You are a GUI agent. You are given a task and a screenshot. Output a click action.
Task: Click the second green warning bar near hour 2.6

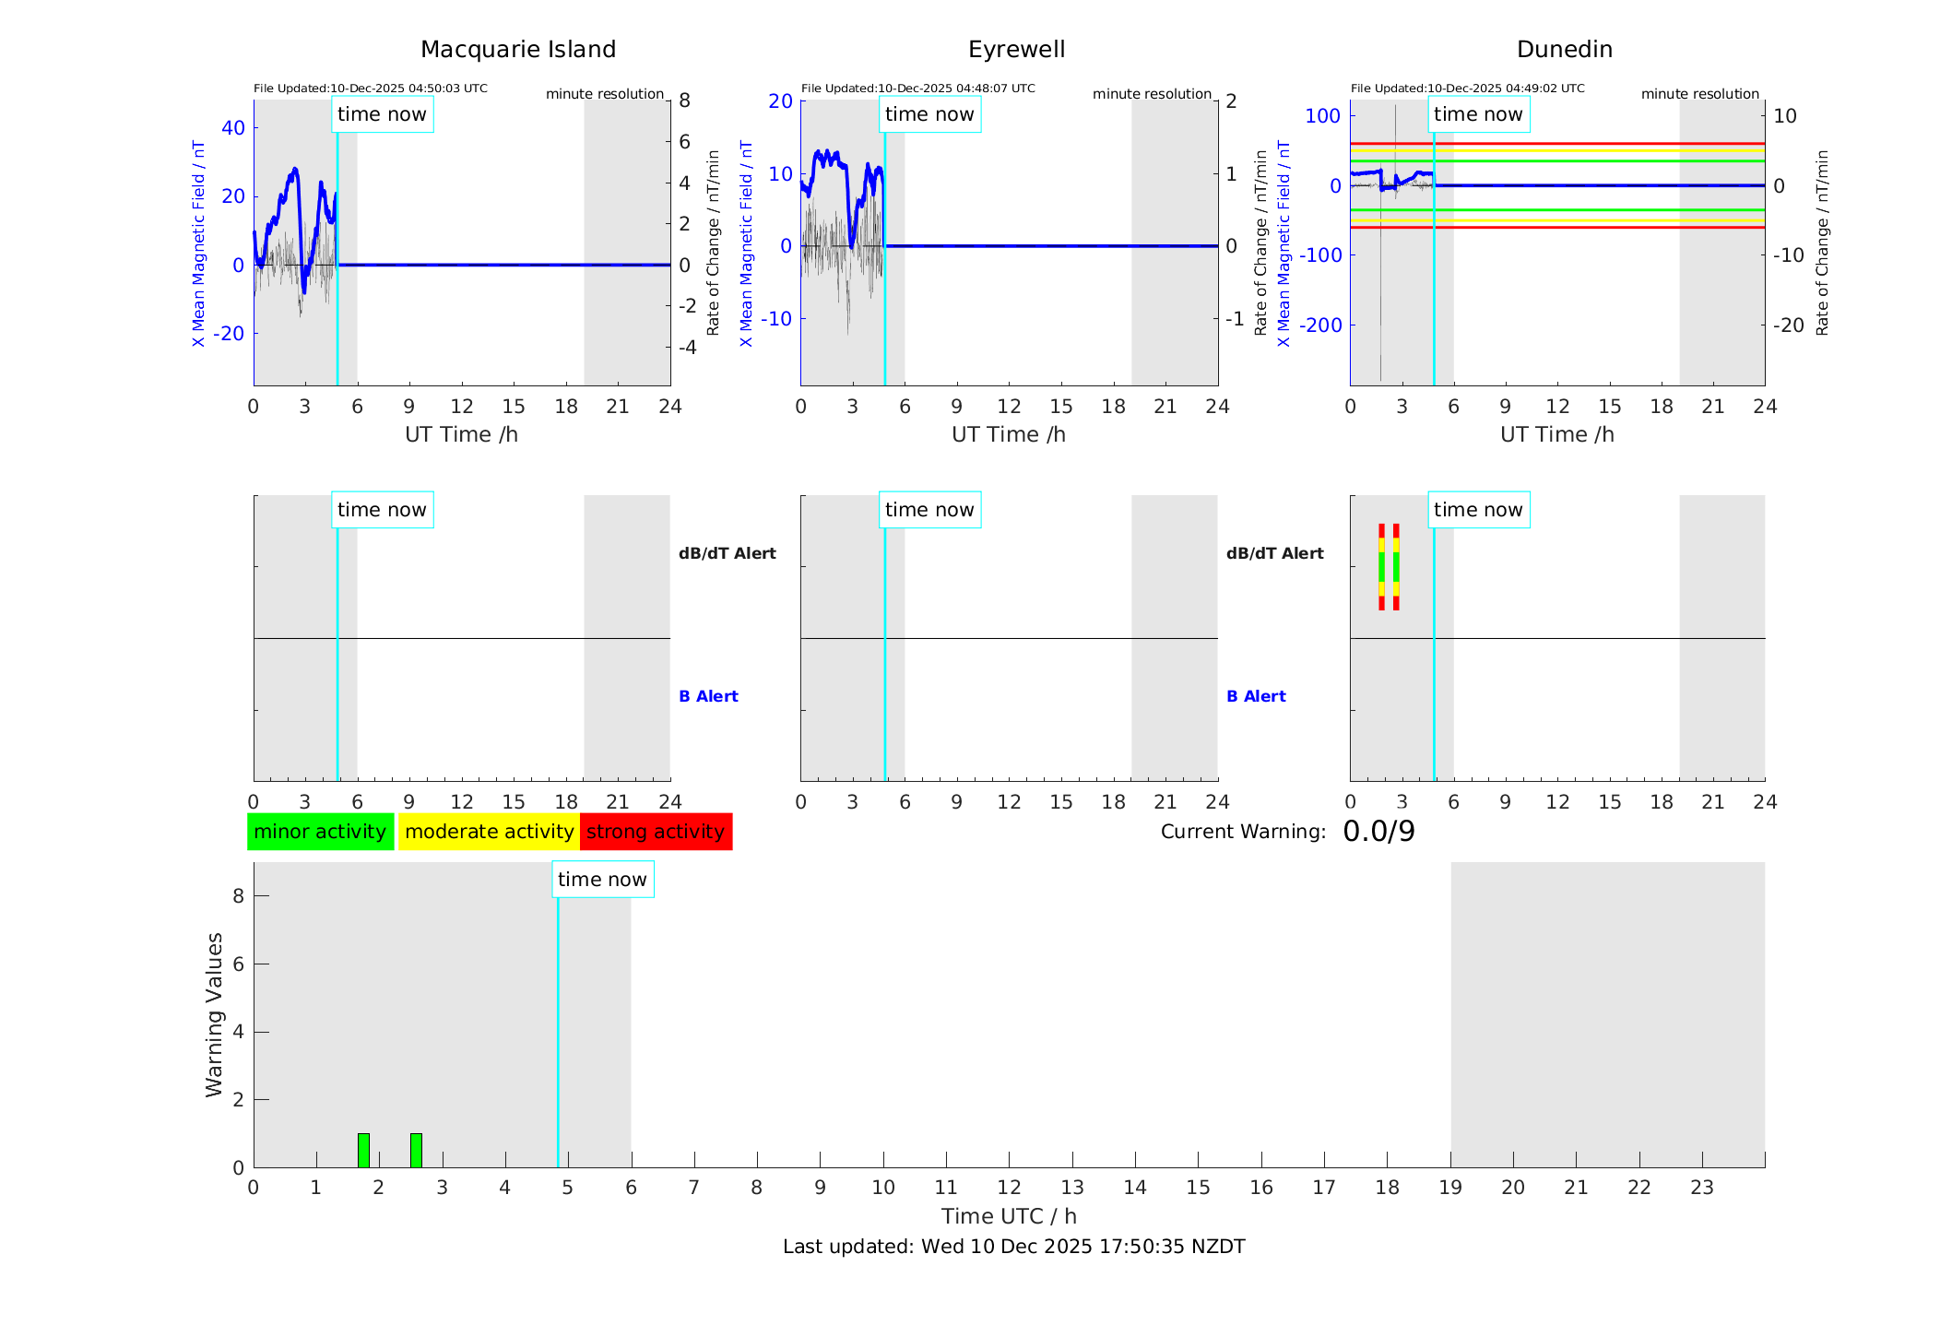click(x=416, y=1150)
